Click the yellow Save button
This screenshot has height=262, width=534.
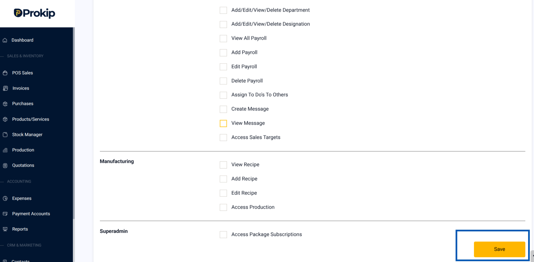point(499,249)
